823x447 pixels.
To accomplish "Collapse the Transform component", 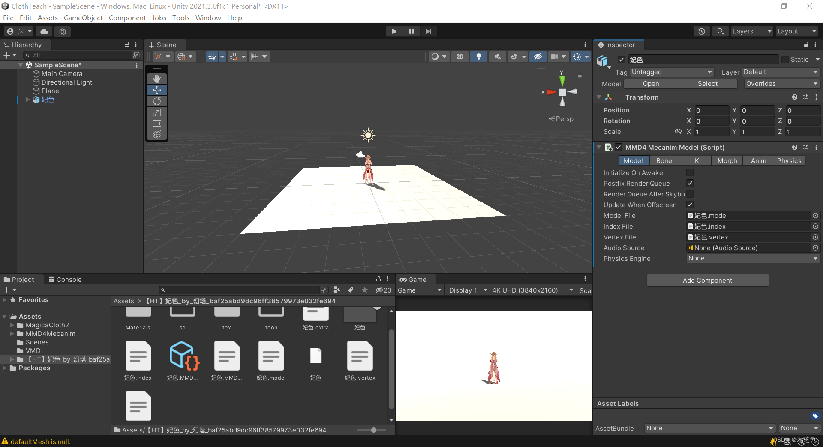I will 599,97.
